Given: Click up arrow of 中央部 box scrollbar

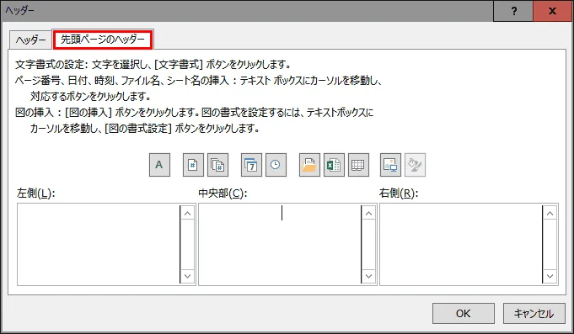Looking at the screenshot, I should (368, 214).
